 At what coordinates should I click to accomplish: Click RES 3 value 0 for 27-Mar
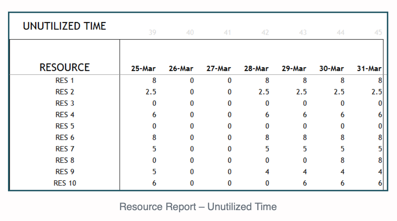229,103
